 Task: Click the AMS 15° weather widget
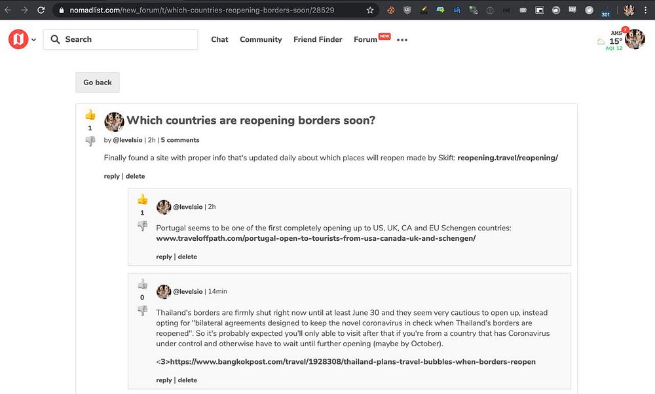tap(610, 41)
